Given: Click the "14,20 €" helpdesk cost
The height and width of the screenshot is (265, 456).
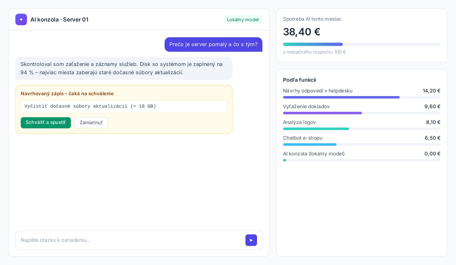Looking at the screenshot, I should 431,91.
